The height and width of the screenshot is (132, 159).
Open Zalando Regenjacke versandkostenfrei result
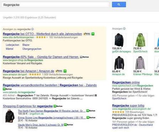[50, 85]
